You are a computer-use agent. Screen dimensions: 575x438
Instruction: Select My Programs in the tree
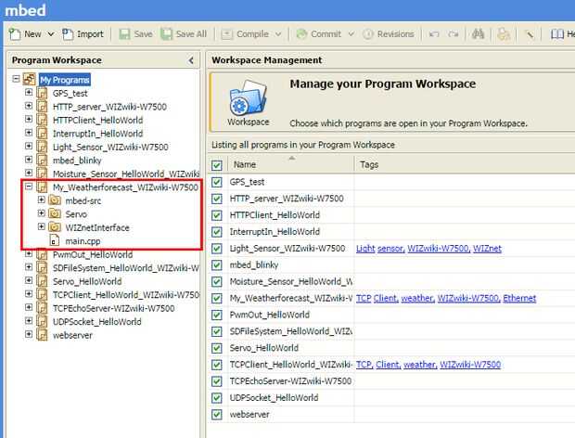[65, 80]
